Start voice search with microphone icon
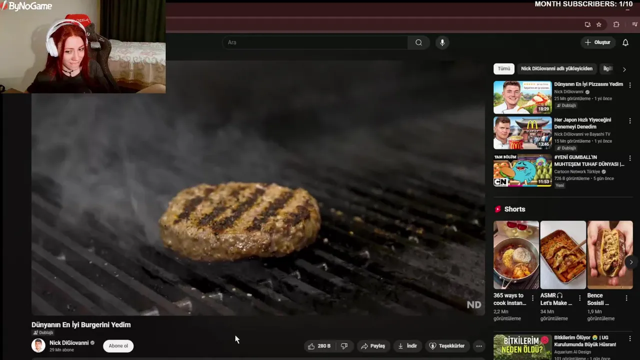 (442, 42)
